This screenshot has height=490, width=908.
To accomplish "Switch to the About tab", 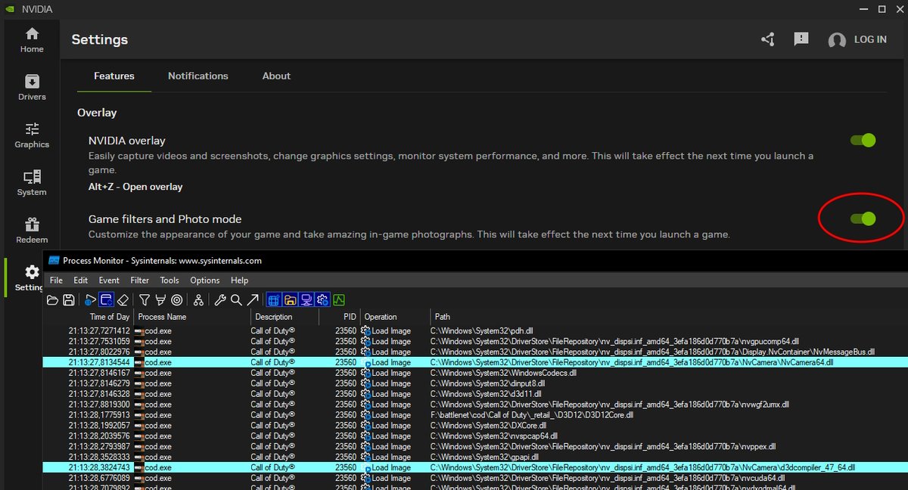I will [276, 76].
